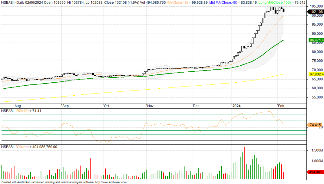324x184 pixels.
Task: Click the Nov label on time axis
Action: (x=151, y=106)
